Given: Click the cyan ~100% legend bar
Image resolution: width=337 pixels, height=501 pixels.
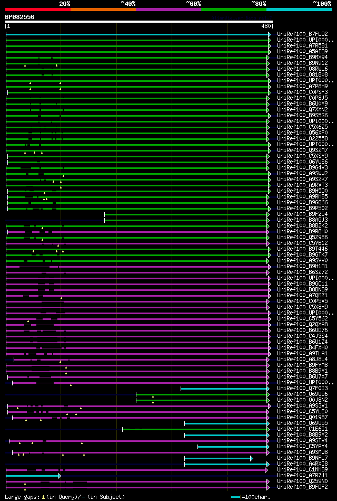Looking at the screenshot, I should [300, 10].
